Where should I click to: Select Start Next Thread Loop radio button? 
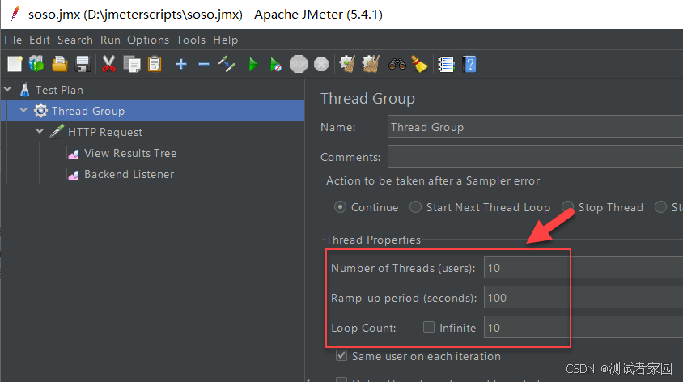(x=416, y=207)
